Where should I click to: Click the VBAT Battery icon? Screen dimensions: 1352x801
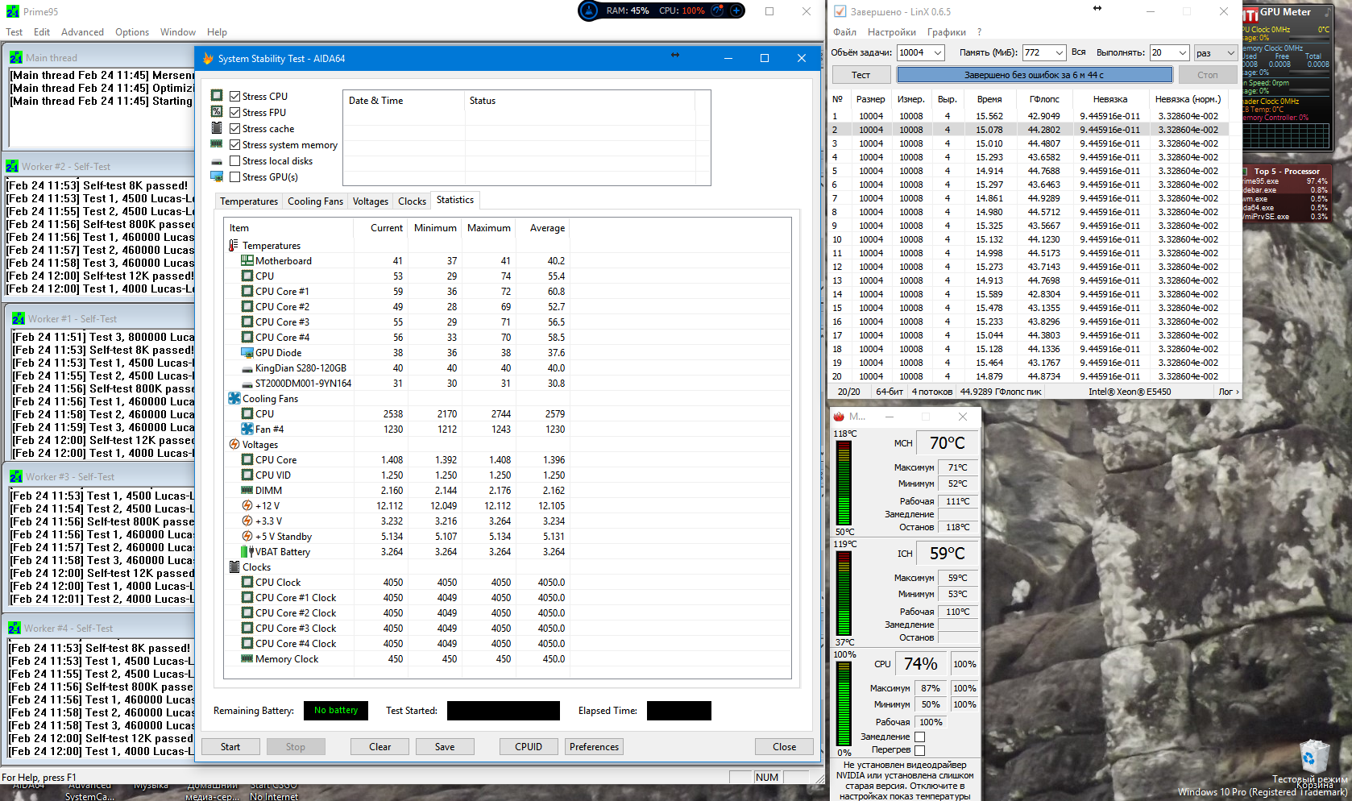coord(247,551)
